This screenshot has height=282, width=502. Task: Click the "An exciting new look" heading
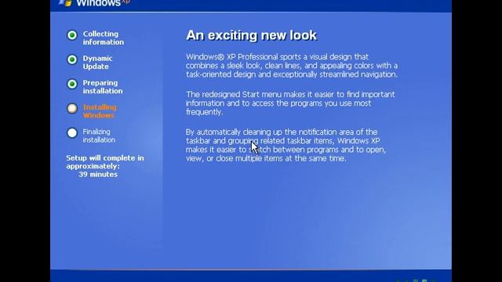tap(251, 35)
